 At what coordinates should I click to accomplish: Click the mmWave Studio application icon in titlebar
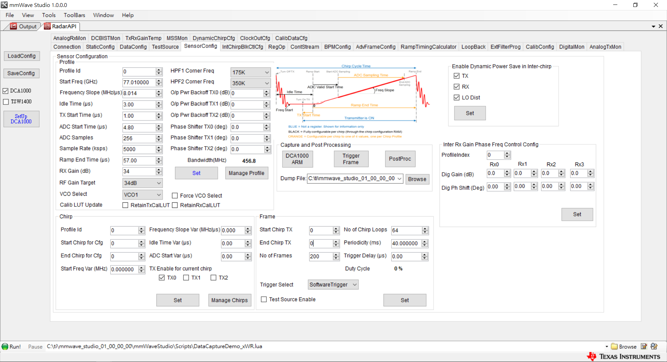coord(4,5)
